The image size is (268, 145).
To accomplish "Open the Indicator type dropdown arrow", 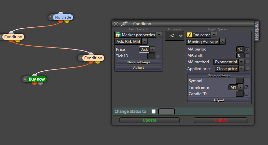I will click(214, 35).
